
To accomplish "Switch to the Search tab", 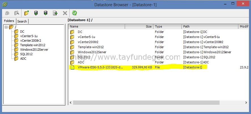I will [x=22, y=21].
